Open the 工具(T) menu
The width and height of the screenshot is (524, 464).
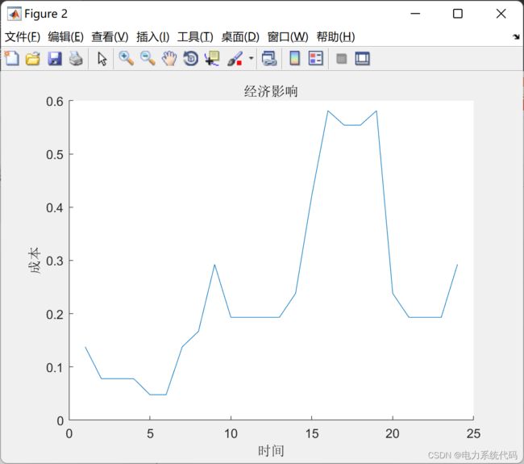point(195,37)
